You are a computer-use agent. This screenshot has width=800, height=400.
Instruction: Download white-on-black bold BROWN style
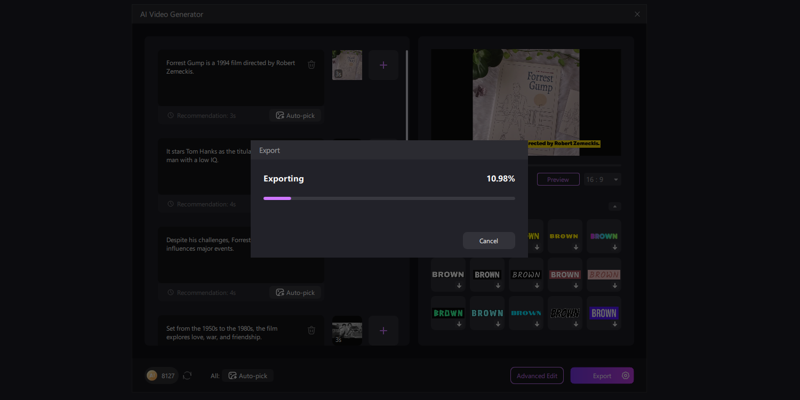[x=498, y=286]
